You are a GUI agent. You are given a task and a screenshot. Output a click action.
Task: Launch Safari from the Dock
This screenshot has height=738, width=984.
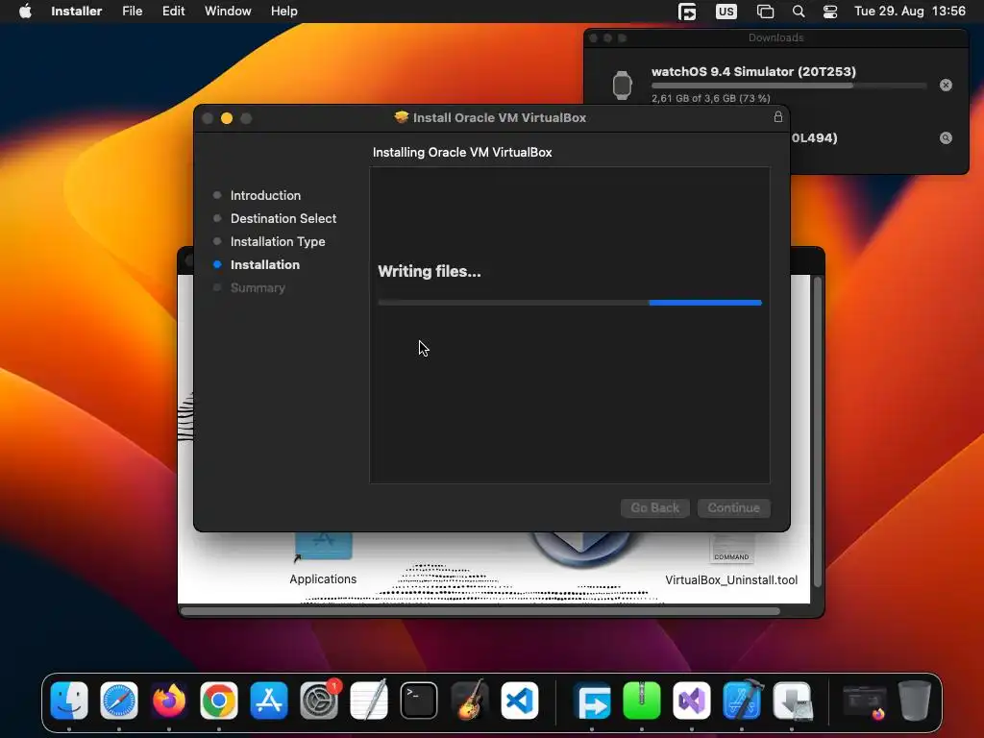tap(119, 701)
